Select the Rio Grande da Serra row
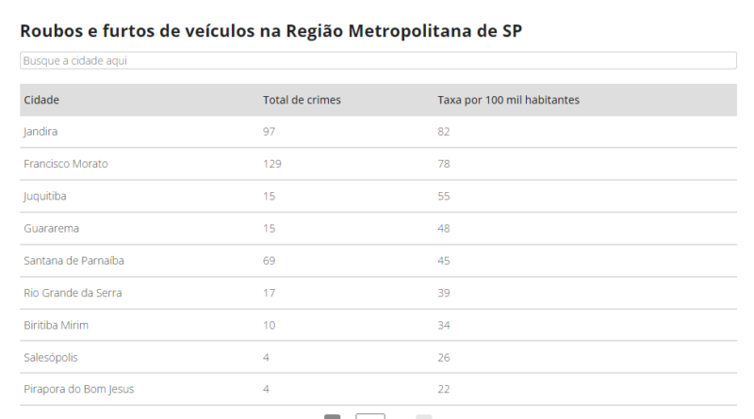754x419 pixels. pyautogui.click(x=378, y=293)
